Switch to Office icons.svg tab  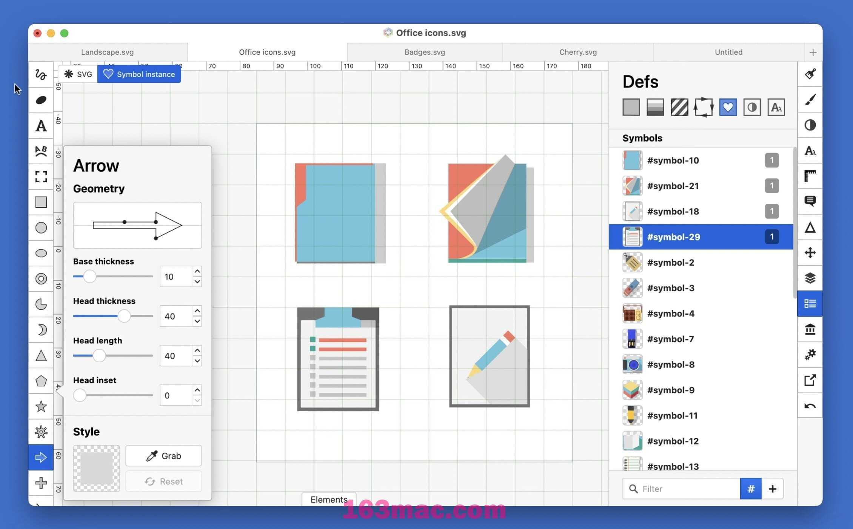267,52
